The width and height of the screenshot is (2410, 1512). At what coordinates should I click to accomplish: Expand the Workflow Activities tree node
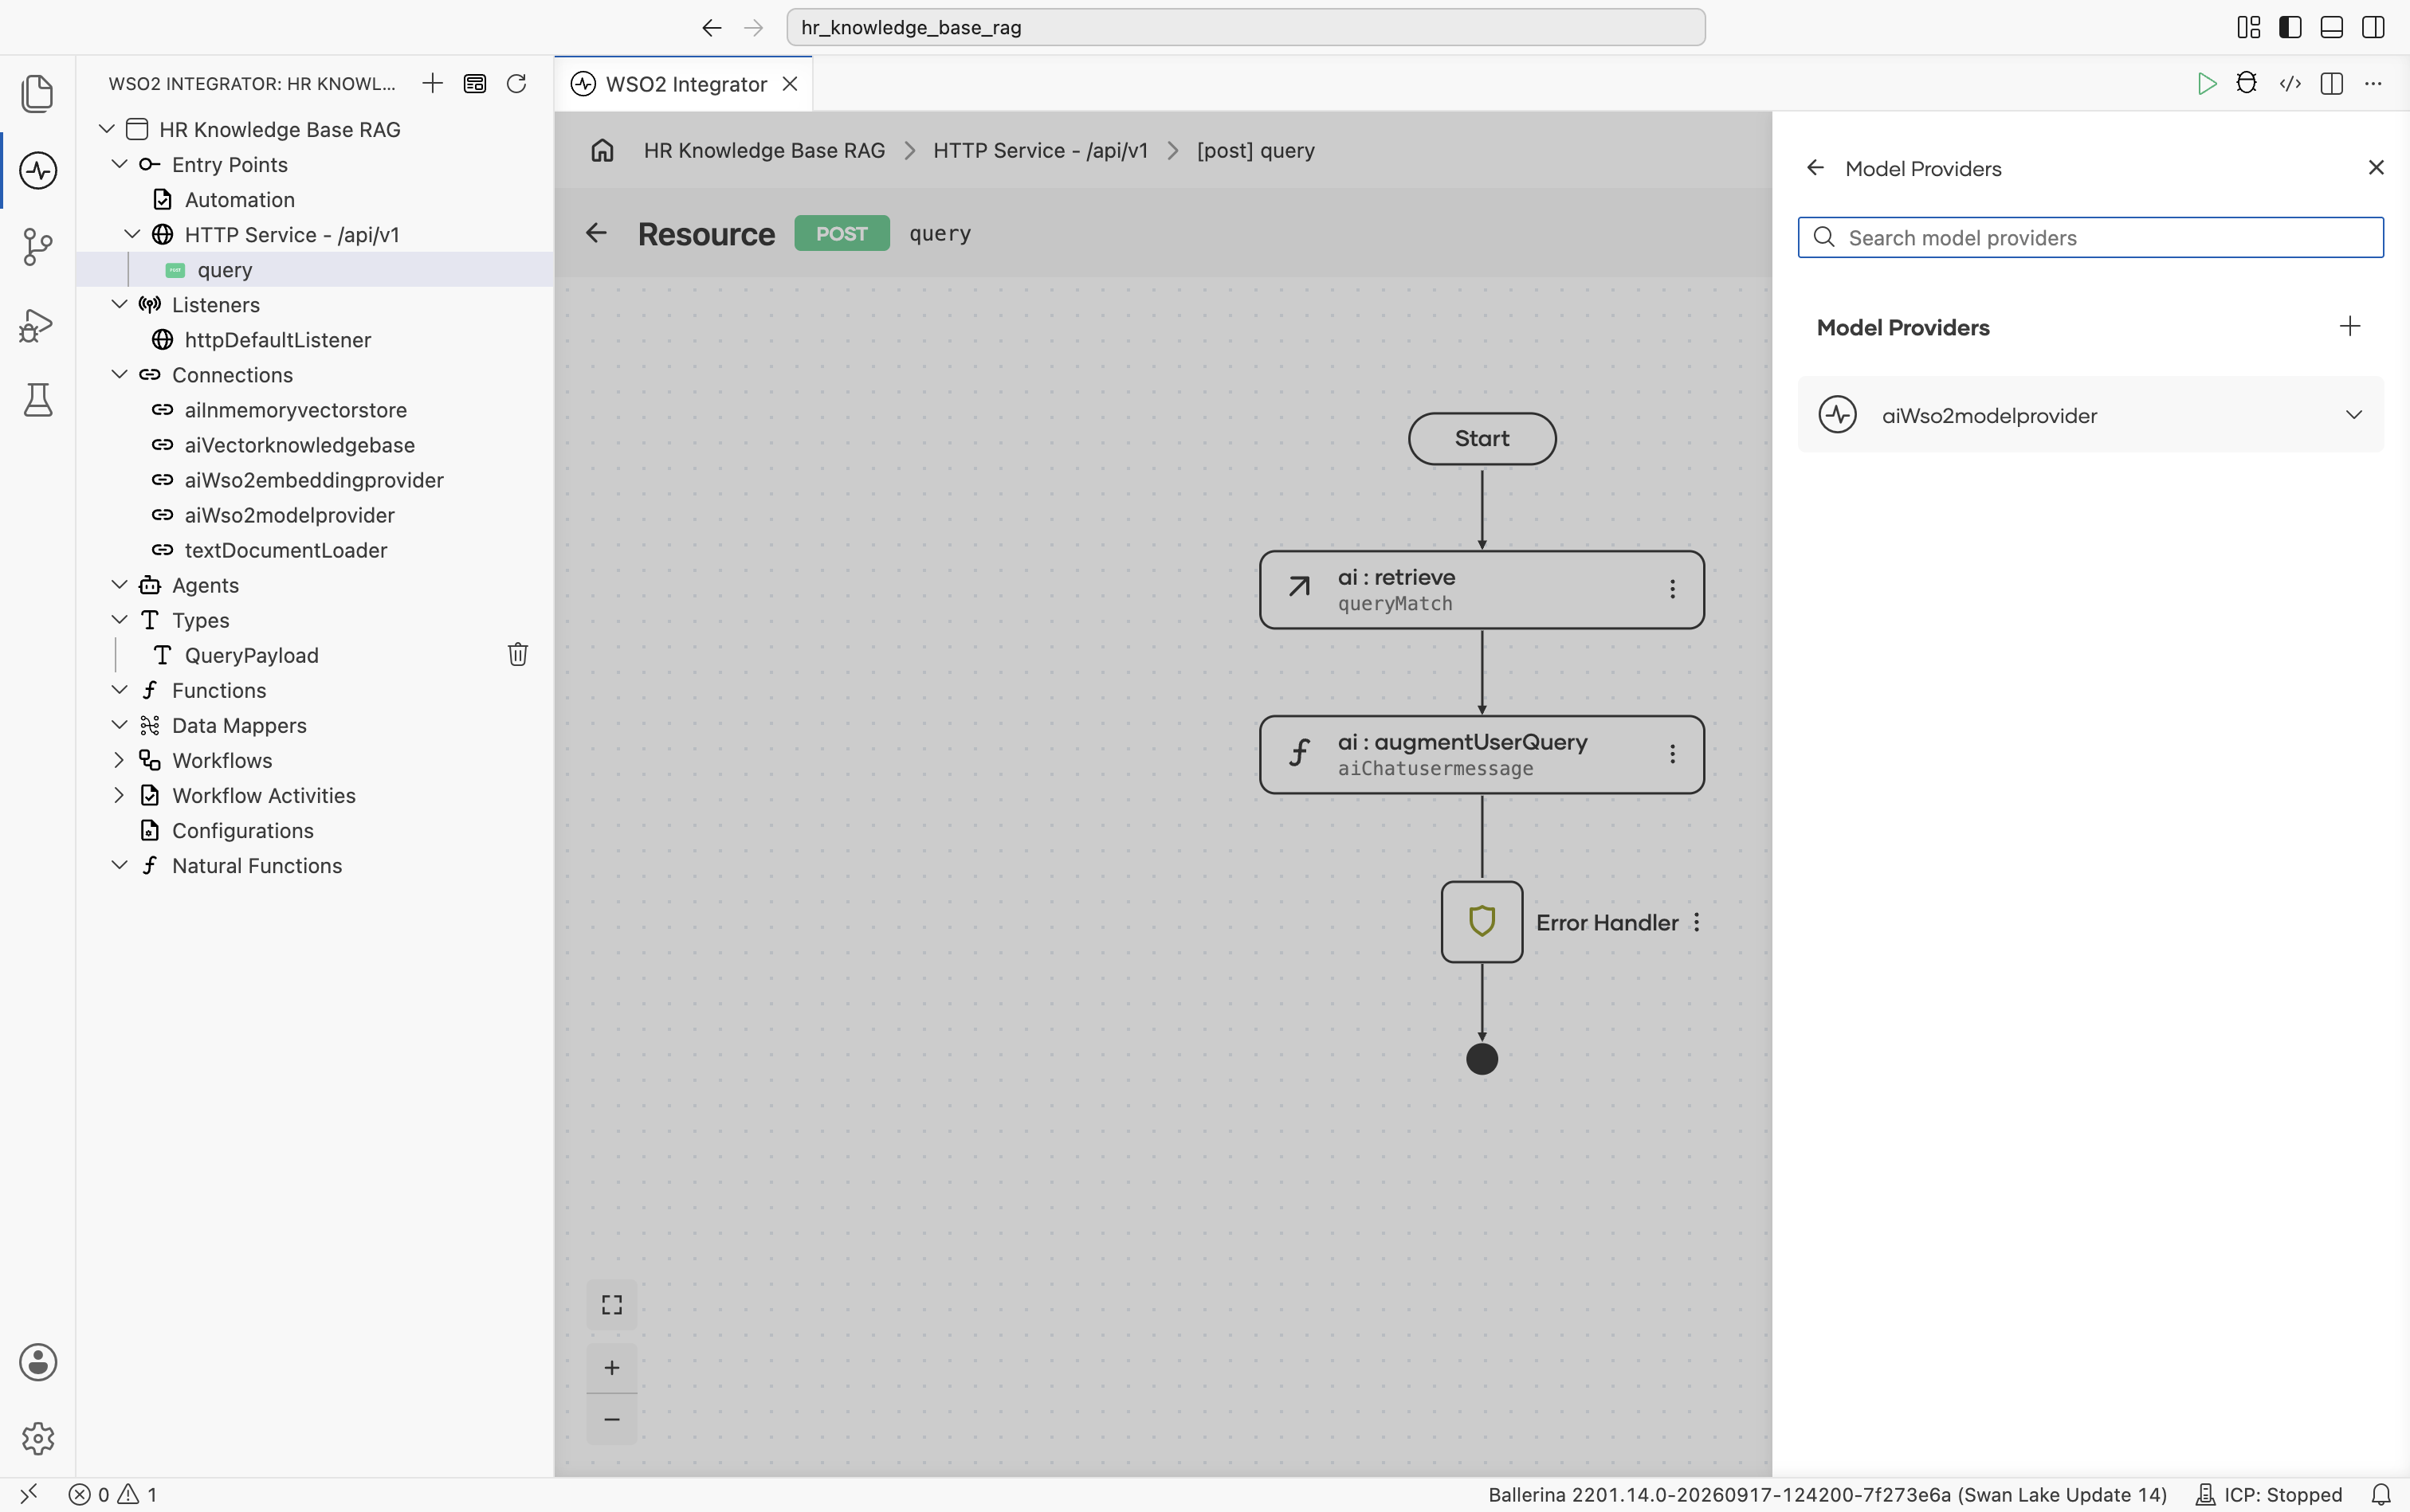[119, 795]
